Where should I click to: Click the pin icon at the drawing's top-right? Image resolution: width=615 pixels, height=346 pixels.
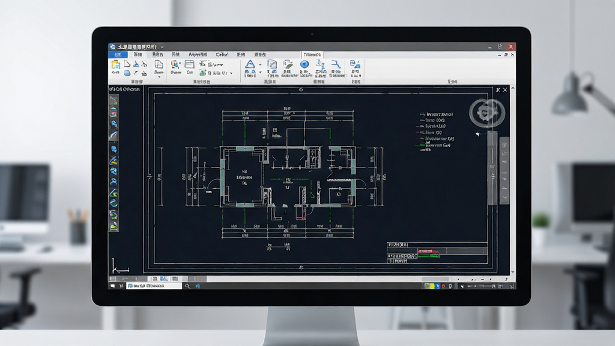[x=498, y=90]
